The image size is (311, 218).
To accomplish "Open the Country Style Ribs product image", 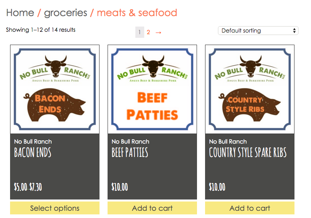I will click(x=250, y=89).
